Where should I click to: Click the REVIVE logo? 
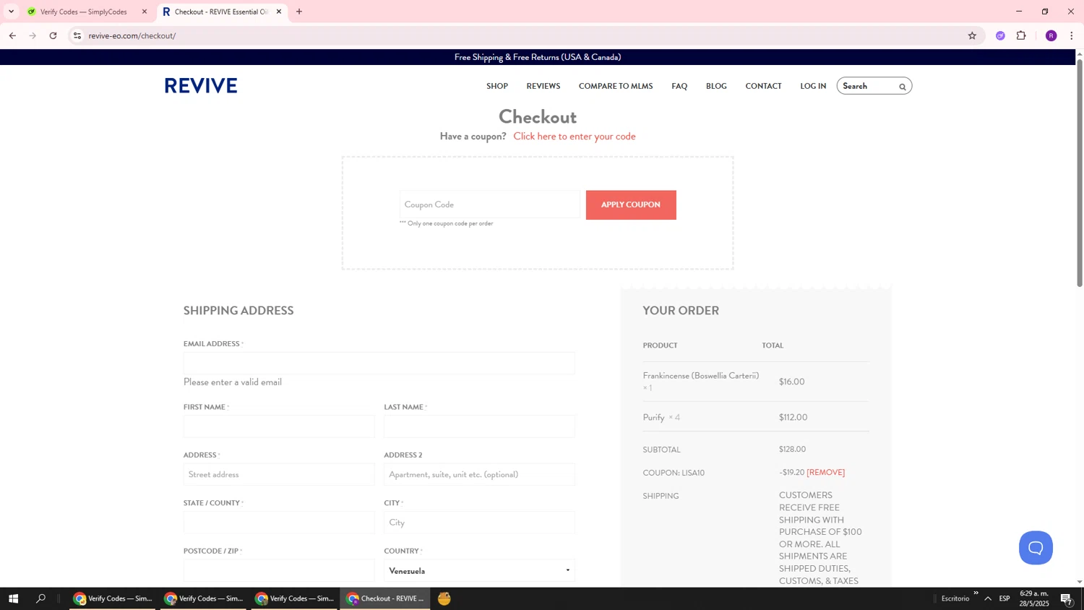(x=201, y=86)
